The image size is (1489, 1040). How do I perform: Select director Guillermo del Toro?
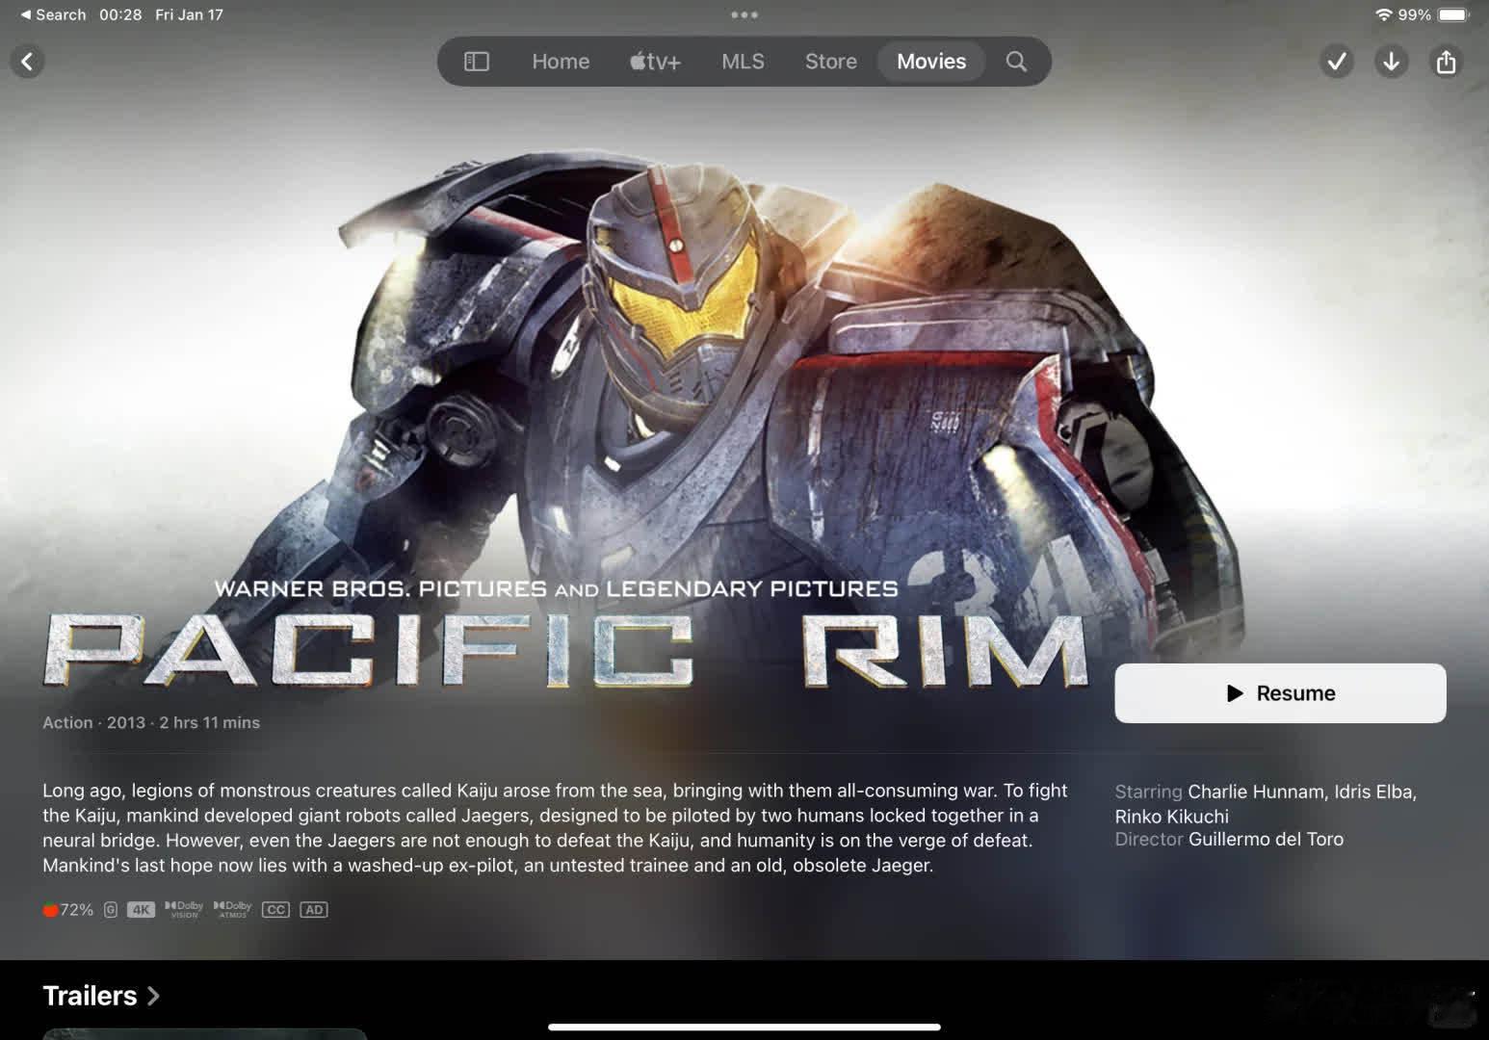[1266, 839]
